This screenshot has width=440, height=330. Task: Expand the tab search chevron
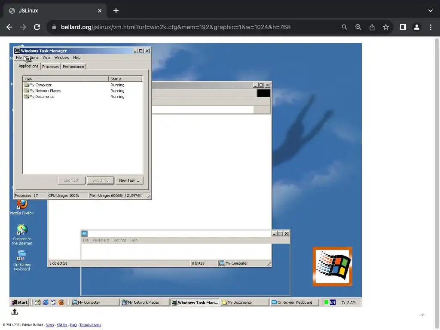click(x=431, y=11)
